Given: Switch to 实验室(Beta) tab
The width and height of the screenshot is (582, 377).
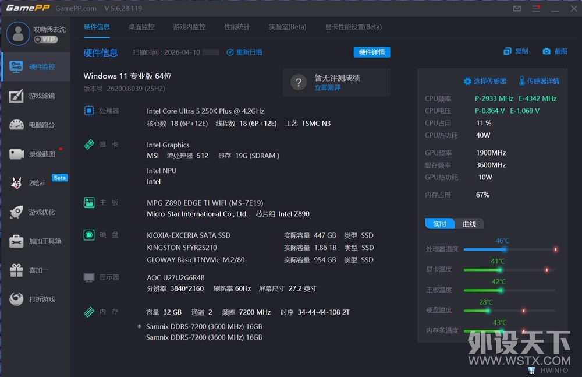Looking at the screenshot, I should pyautogui.click(x=288, y=27).
